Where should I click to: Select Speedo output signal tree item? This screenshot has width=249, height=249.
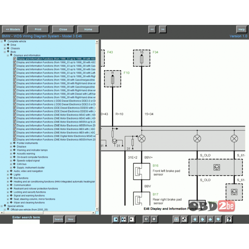[28, 161]
